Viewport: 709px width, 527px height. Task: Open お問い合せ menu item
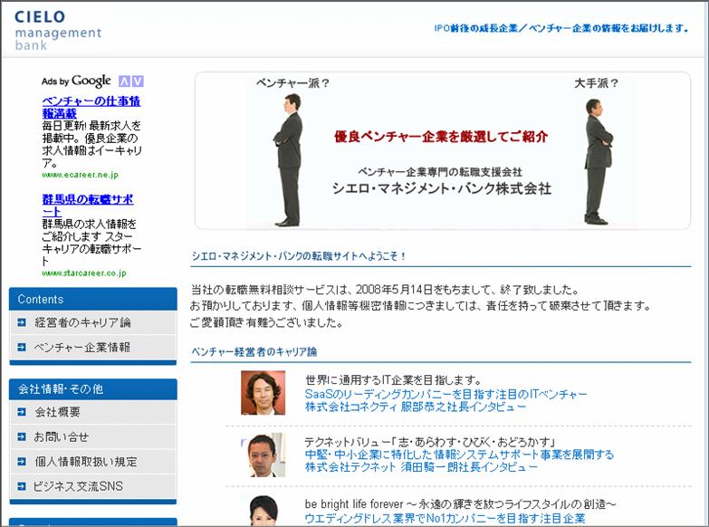(x=61, y=436)
